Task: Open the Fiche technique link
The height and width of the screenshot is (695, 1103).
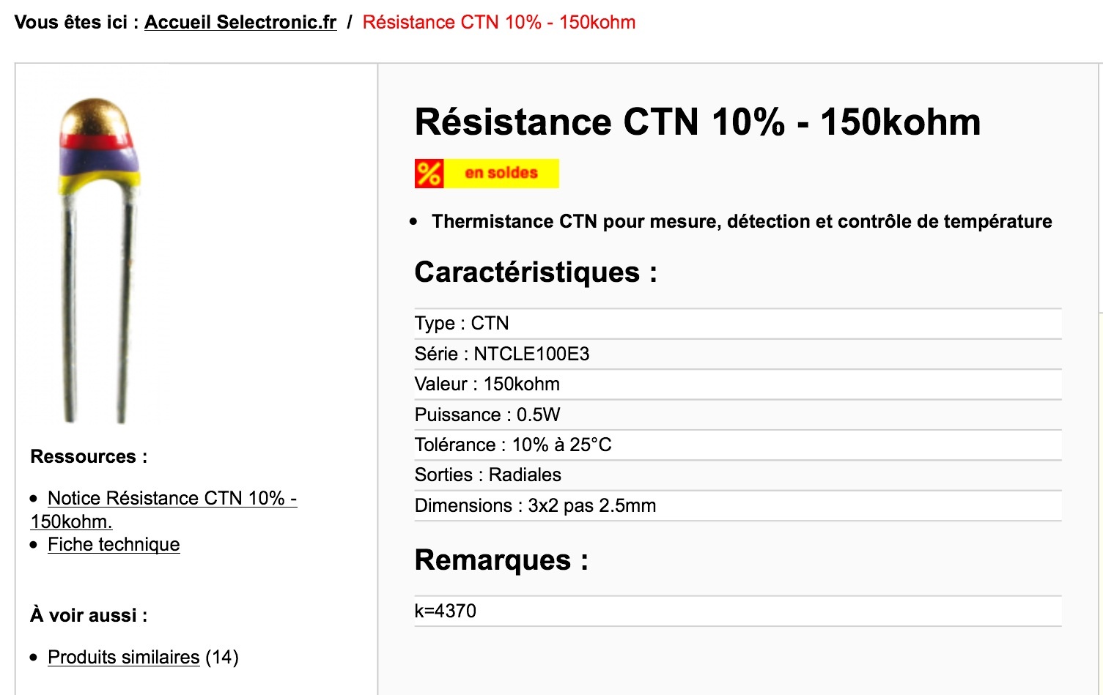Action: [x=114, y=545]
